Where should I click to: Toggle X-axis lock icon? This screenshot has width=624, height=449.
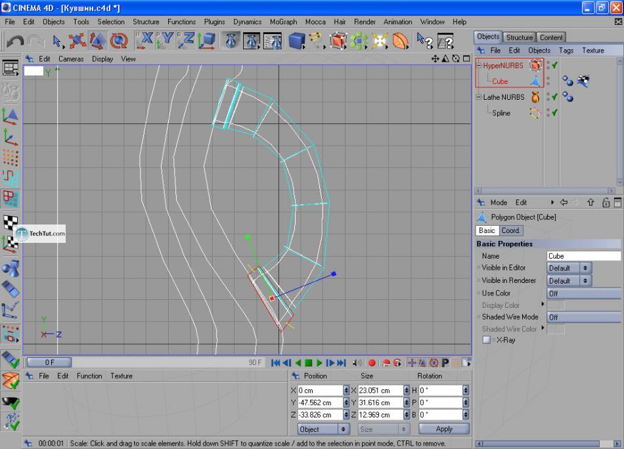tap(145, 41)
